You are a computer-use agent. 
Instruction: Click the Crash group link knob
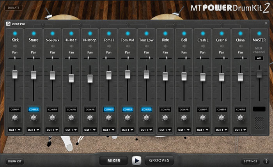[222, 25]
